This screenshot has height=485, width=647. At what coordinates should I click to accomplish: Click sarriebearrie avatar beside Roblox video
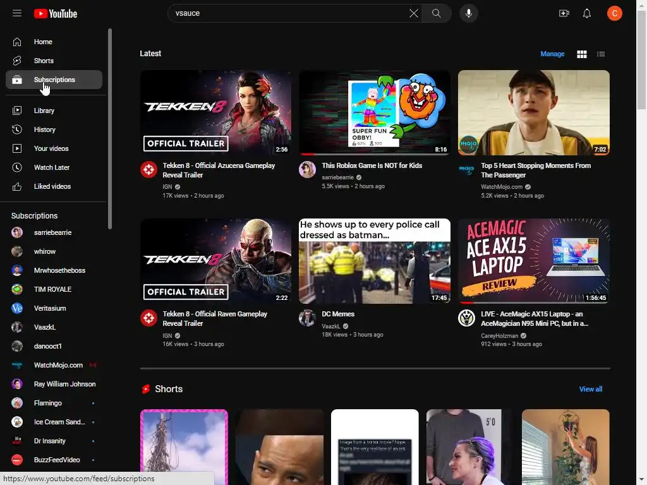[x=308, y=169]
